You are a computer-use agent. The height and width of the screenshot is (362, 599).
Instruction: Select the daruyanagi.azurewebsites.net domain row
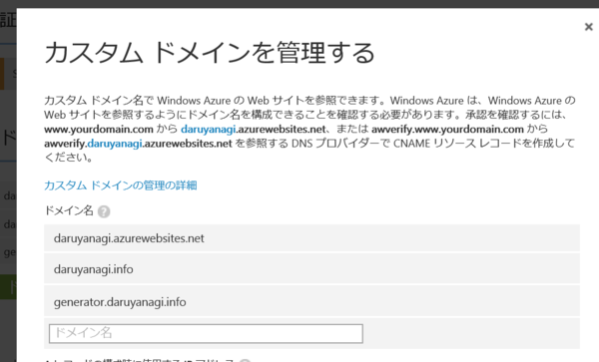[x=311, y=238]
